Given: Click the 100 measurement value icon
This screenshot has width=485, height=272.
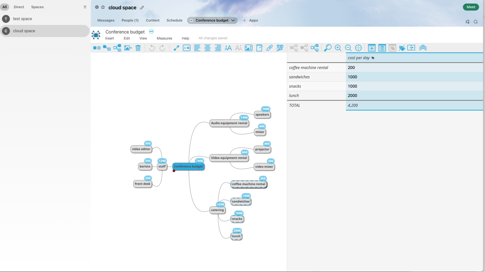Looking at the screenshot, I should click(x=280, y=48).
